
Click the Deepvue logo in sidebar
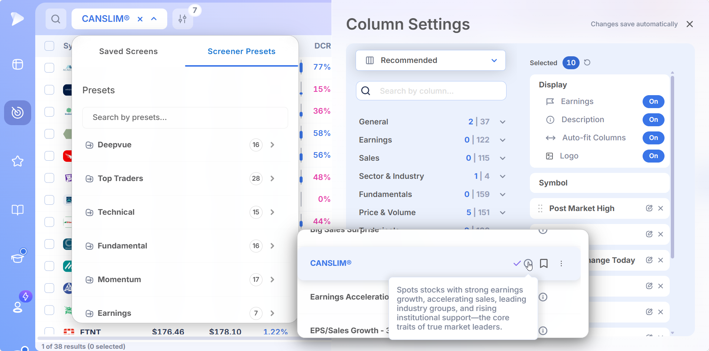click(17, 19)
